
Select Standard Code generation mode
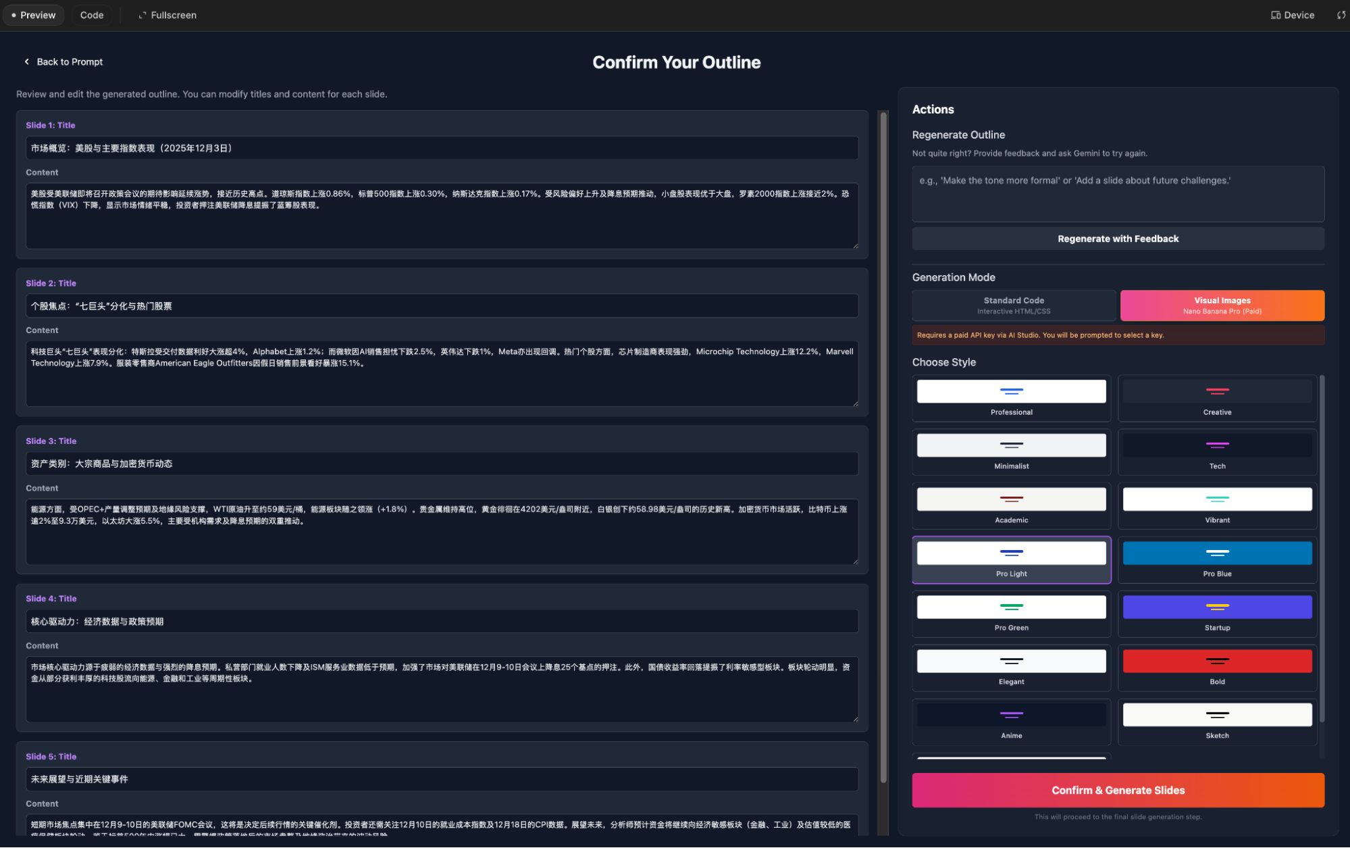click(1013, 305)
